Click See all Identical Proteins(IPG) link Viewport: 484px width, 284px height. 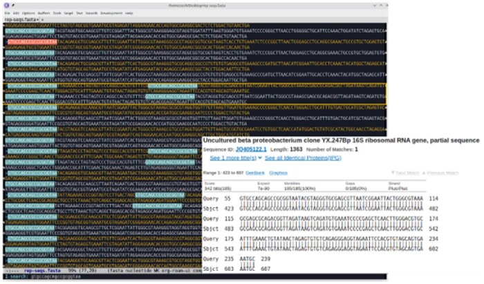pos(298,158)
